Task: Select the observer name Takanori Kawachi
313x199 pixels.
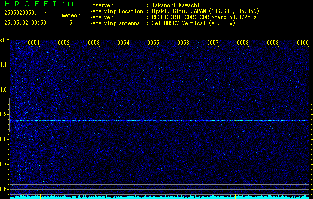Action: [176, 5]
